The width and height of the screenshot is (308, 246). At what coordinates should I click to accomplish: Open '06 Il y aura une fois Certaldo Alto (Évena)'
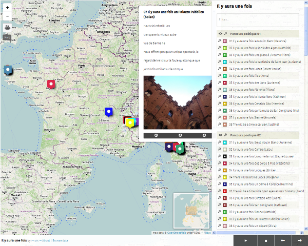255,198
